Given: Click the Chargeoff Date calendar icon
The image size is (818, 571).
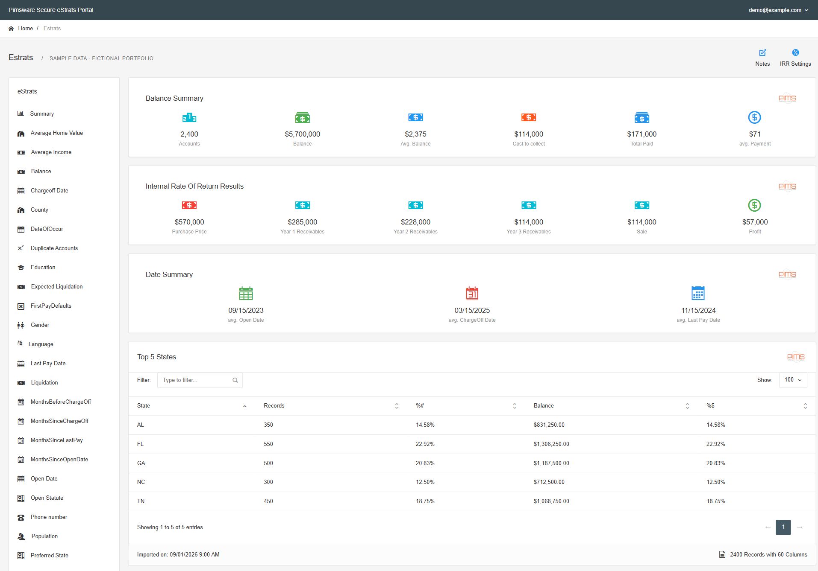Looking at the screenshot, I should coord(21,191).
